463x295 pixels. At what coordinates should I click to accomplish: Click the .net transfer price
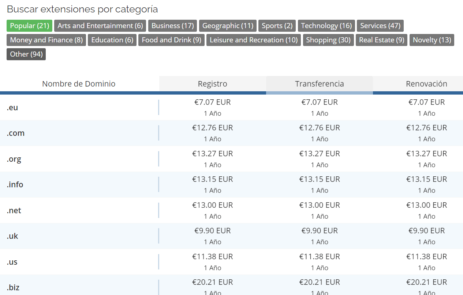pos(320,205)
